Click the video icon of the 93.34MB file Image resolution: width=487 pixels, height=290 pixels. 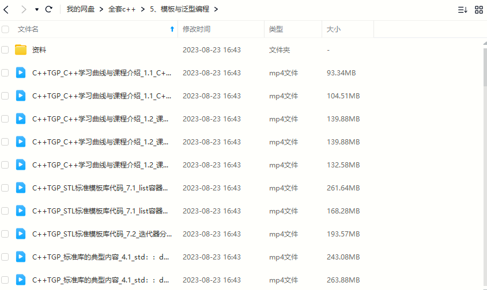[21, 72]
